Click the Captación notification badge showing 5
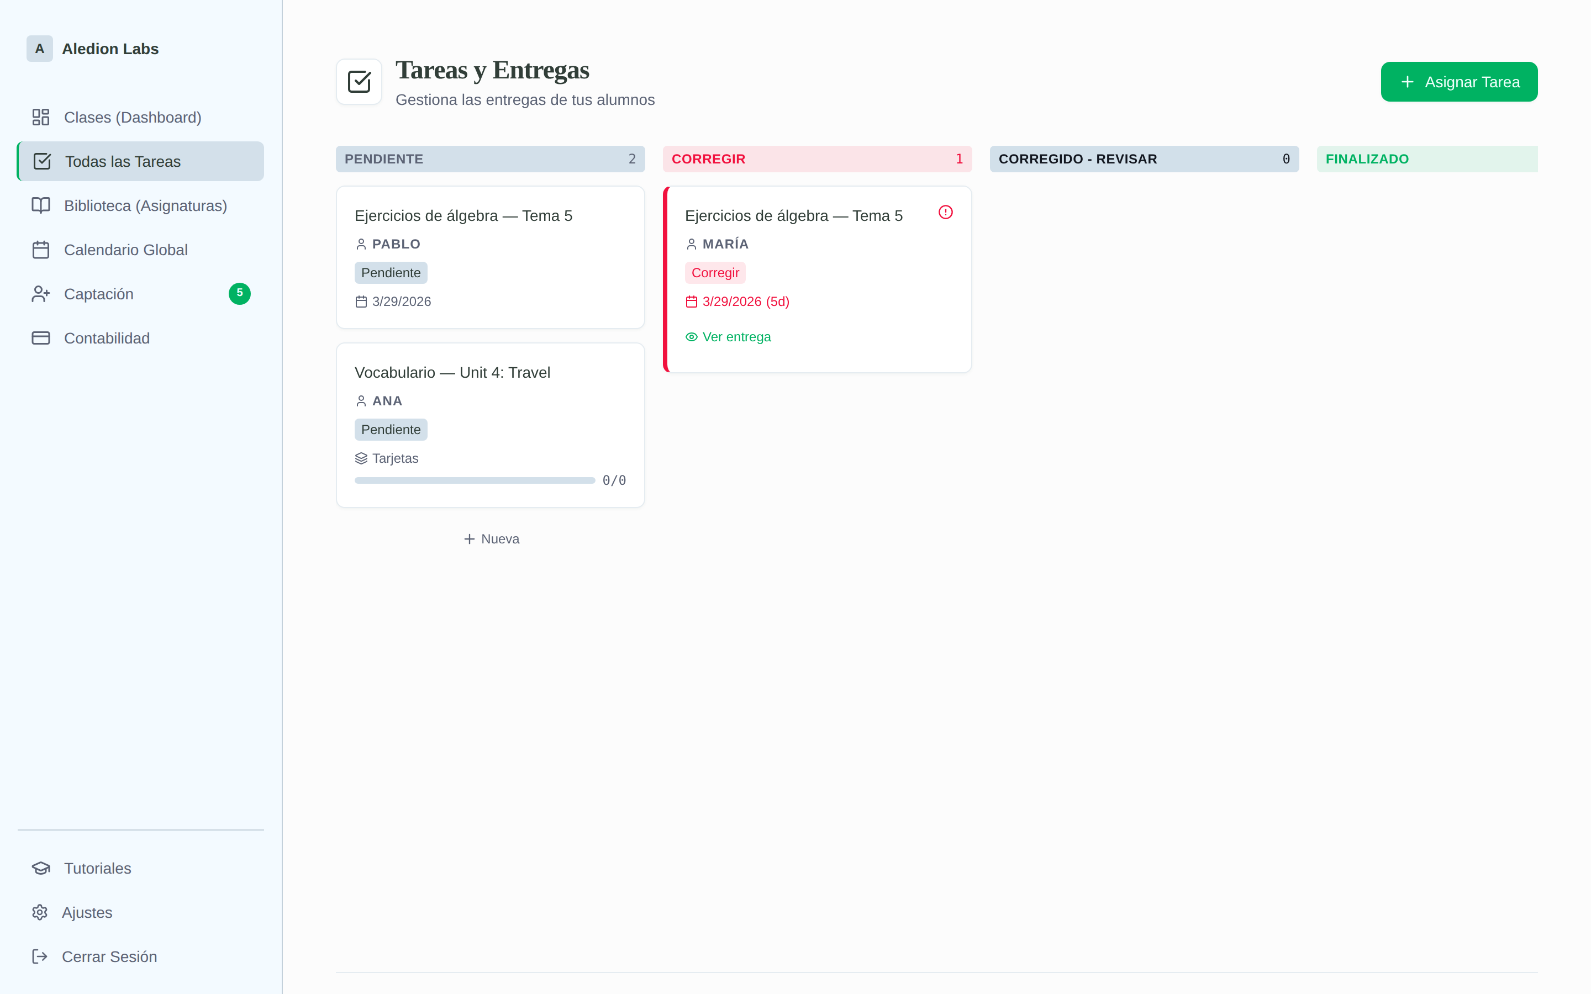The height and width of the screenshot is (994, 1591). 239,293
